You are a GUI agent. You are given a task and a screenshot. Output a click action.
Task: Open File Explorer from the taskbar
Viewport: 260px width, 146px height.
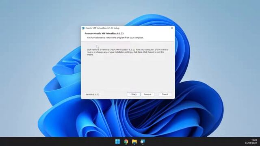click(134, 142)
